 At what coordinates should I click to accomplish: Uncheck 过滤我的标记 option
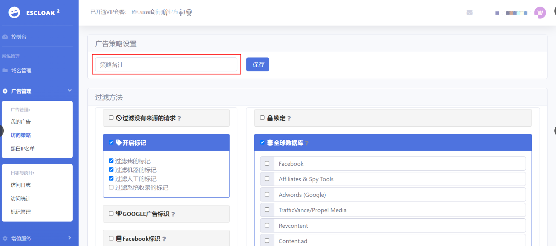point(111,161)
